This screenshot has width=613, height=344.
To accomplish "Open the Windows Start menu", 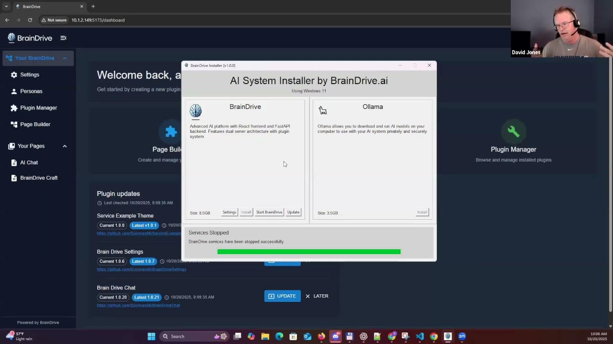I will coord(151,336).
